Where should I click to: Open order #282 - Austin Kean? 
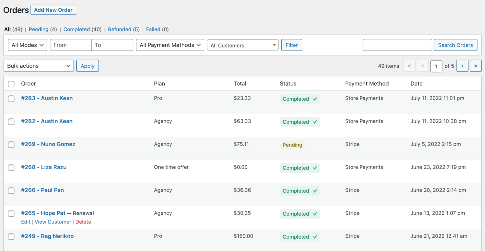[47, 121]
